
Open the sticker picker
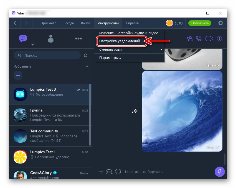point(118,172)
